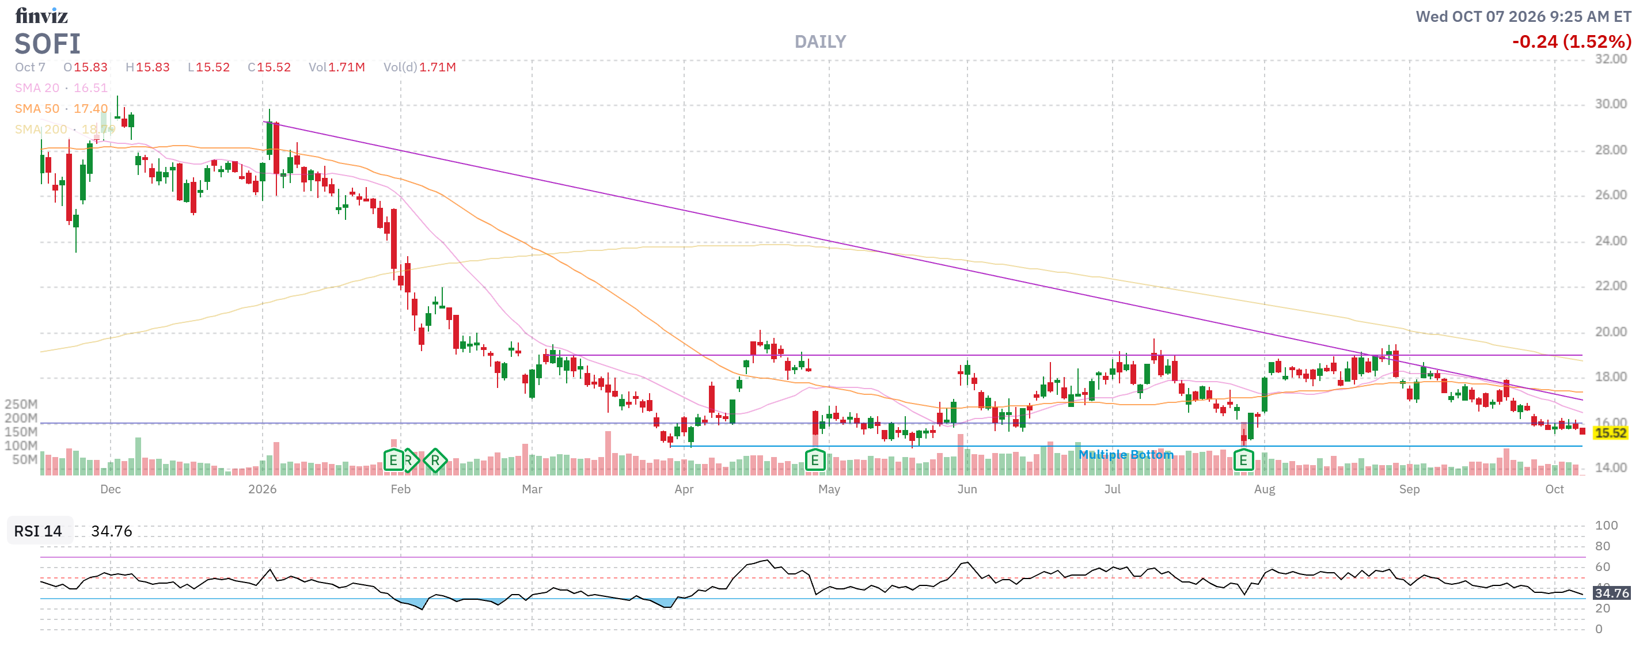Click the Oct 7 date in the quote line
Screen dimensions: 1647x647
point(30,67)
